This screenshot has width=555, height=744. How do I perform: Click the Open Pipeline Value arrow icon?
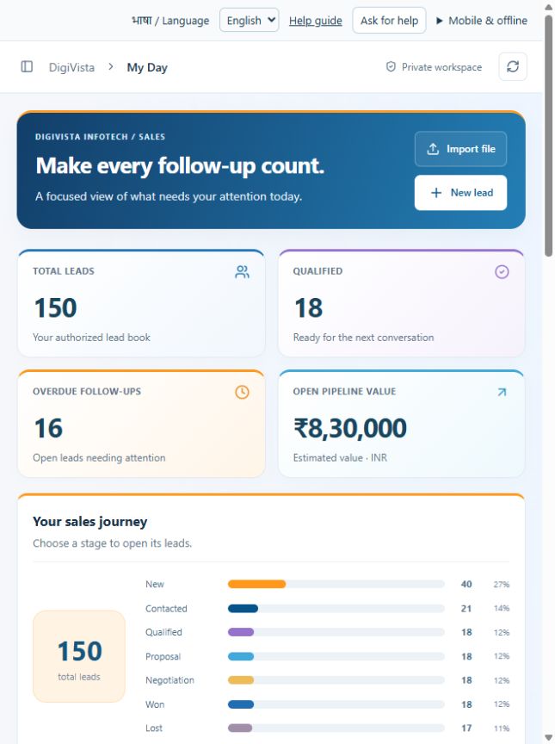click(x=502, y=392)
